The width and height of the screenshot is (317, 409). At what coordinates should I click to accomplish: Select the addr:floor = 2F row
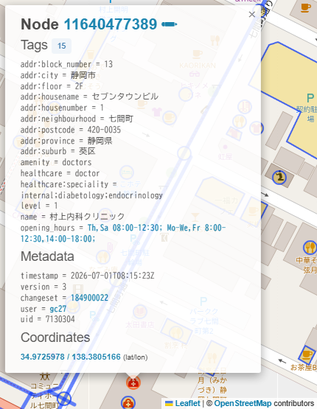coord(52,86)
